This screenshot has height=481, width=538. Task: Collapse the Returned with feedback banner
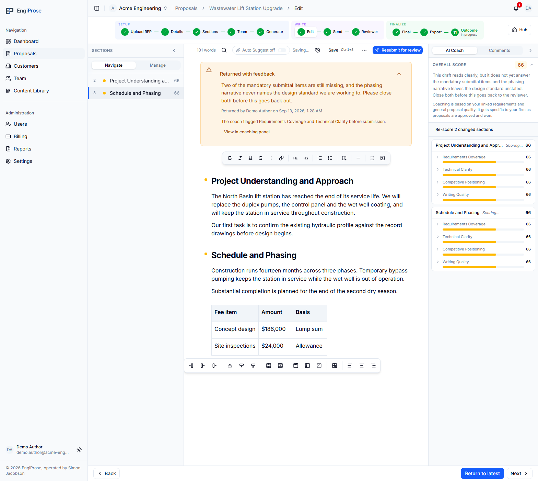click(x=399, y=74)
